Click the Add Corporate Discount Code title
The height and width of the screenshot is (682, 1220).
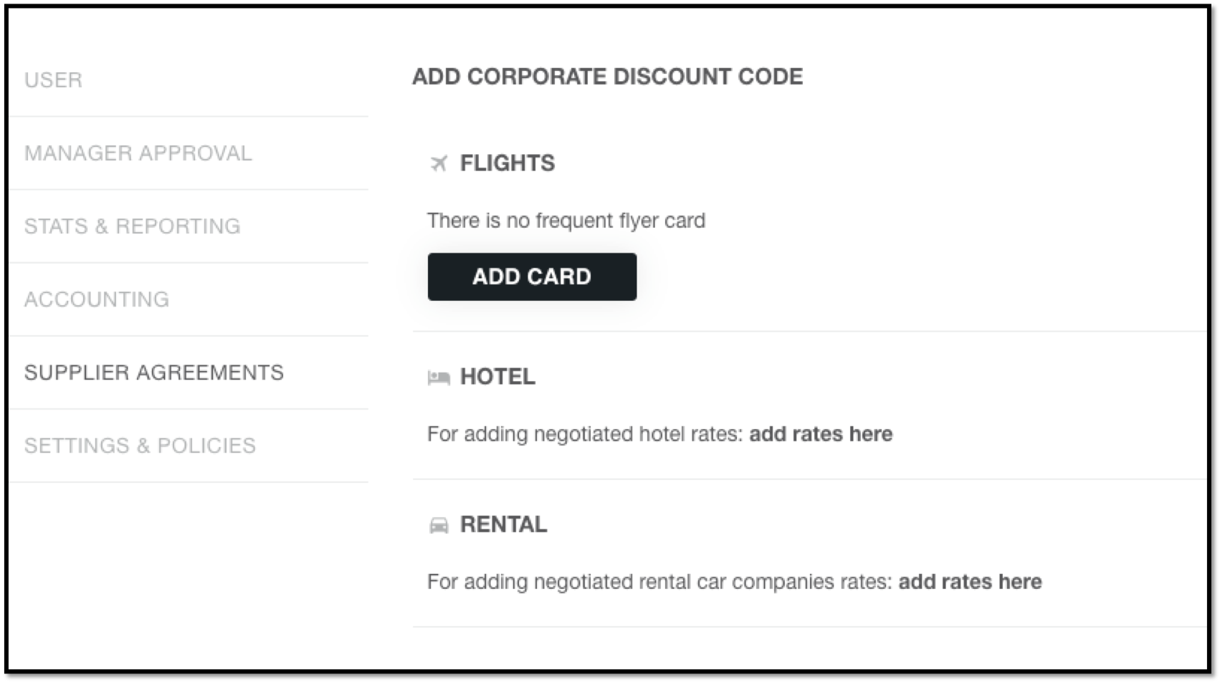pyautogui.click(x=608, y=77)
